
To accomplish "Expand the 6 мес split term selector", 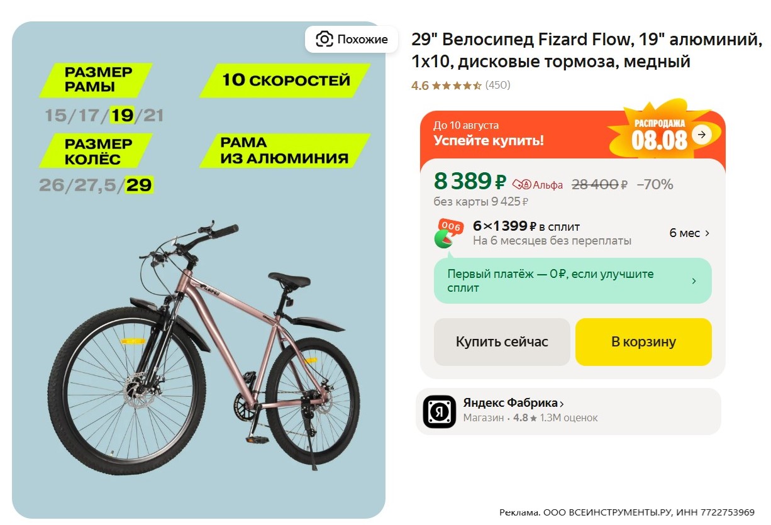I will (x=689, y=233).
